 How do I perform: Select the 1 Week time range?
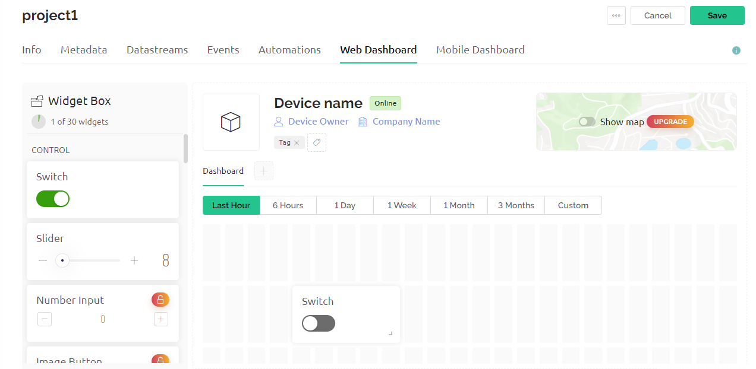[x=402, y=205]
